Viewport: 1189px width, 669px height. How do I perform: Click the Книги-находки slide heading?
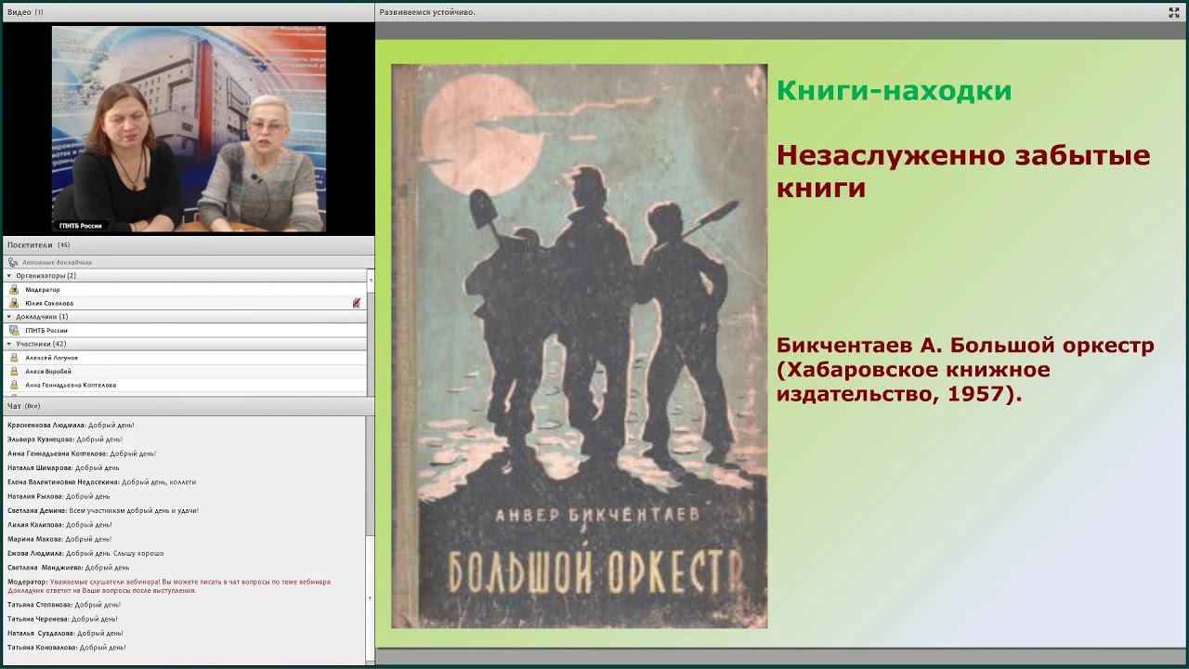[894, 91]
